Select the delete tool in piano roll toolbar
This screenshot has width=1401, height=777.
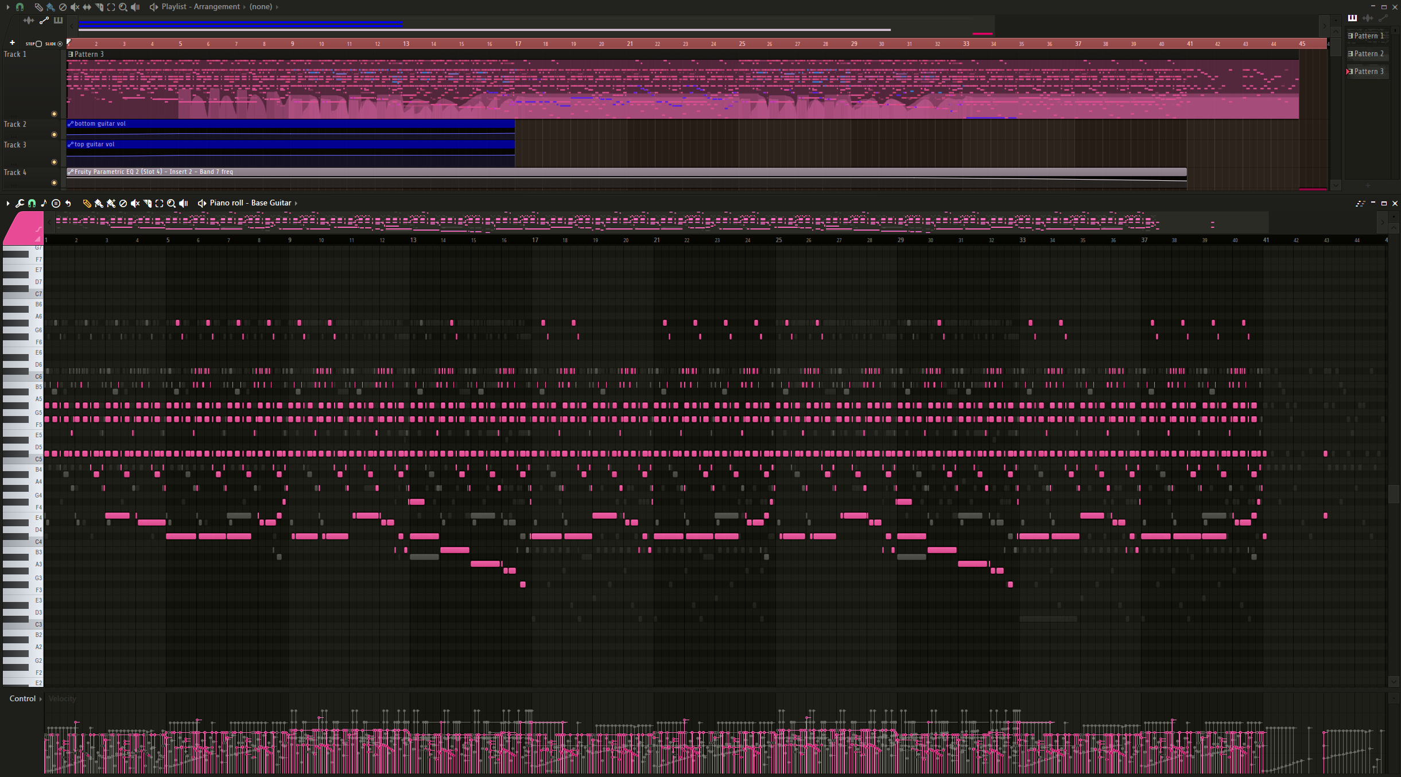[123, 203]
